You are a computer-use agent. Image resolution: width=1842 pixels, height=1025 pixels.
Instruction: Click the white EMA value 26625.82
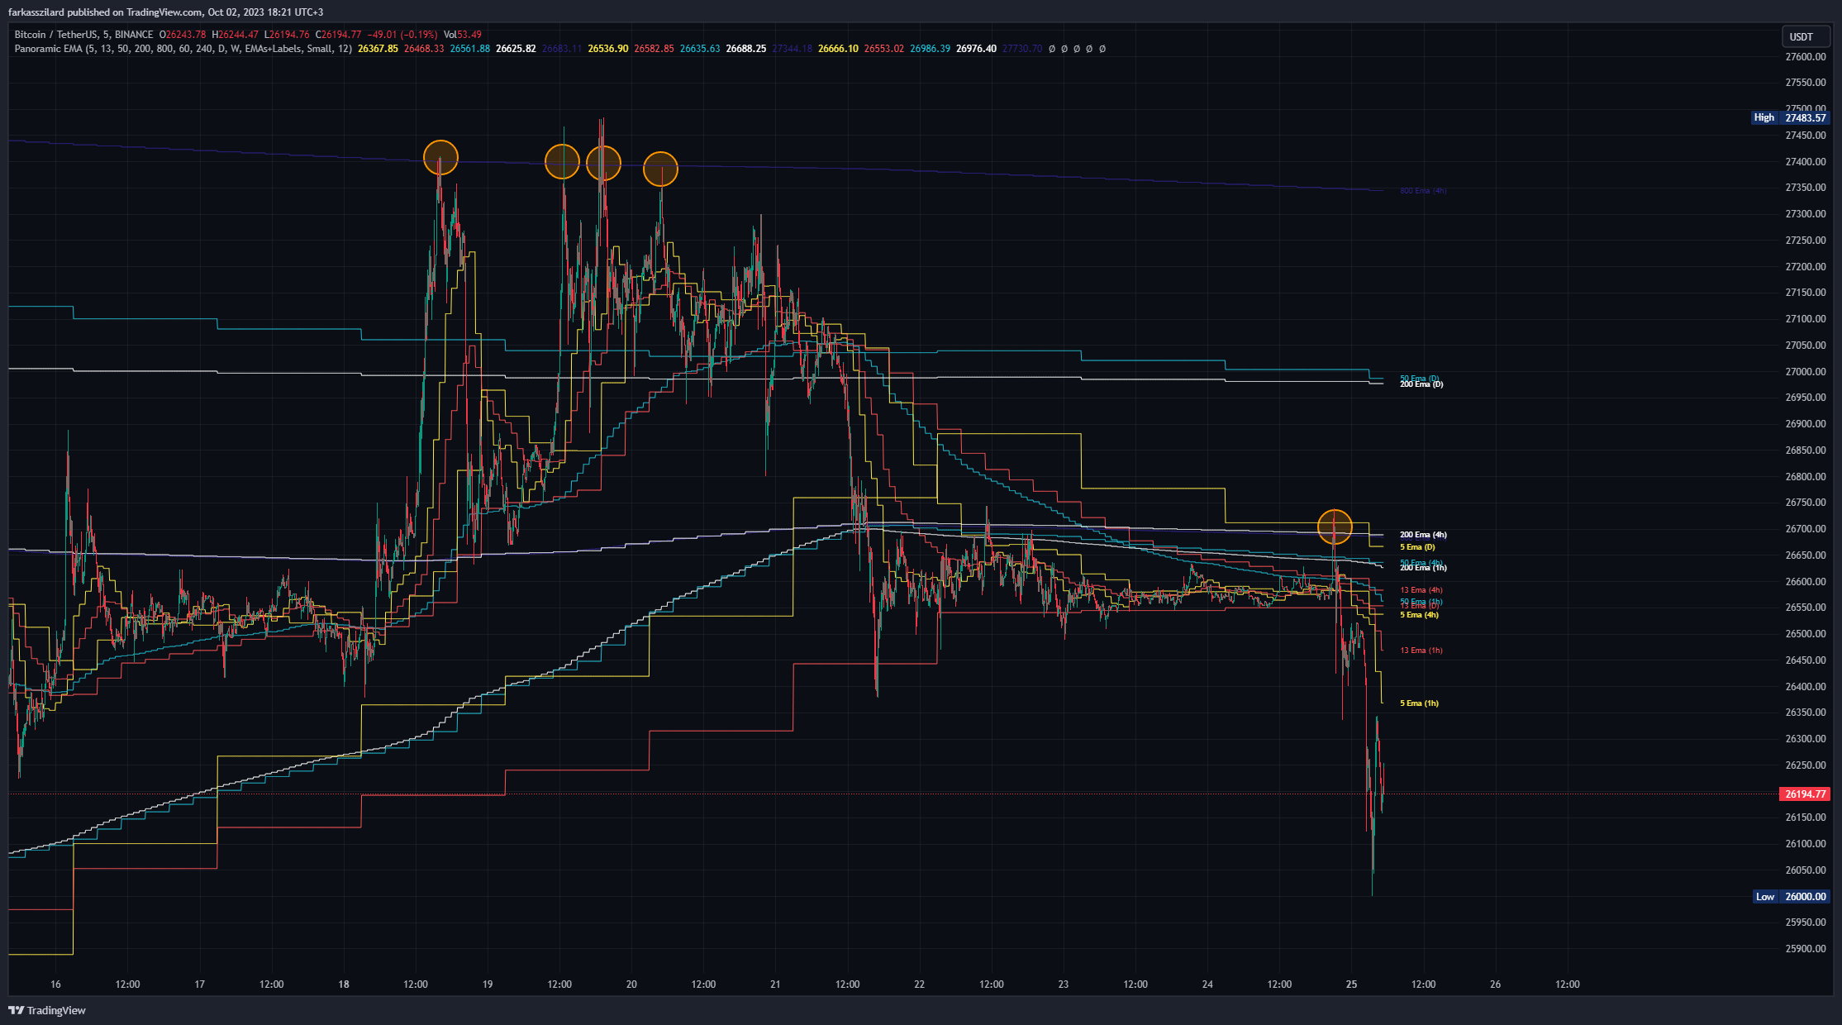[516, 49]
